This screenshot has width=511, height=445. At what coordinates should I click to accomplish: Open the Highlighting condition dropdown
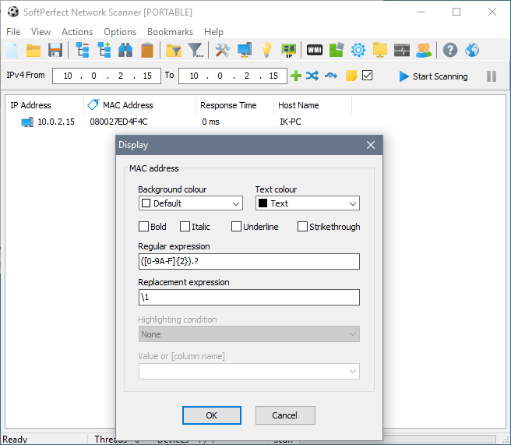pyautogui.click(x=249, y=334)
